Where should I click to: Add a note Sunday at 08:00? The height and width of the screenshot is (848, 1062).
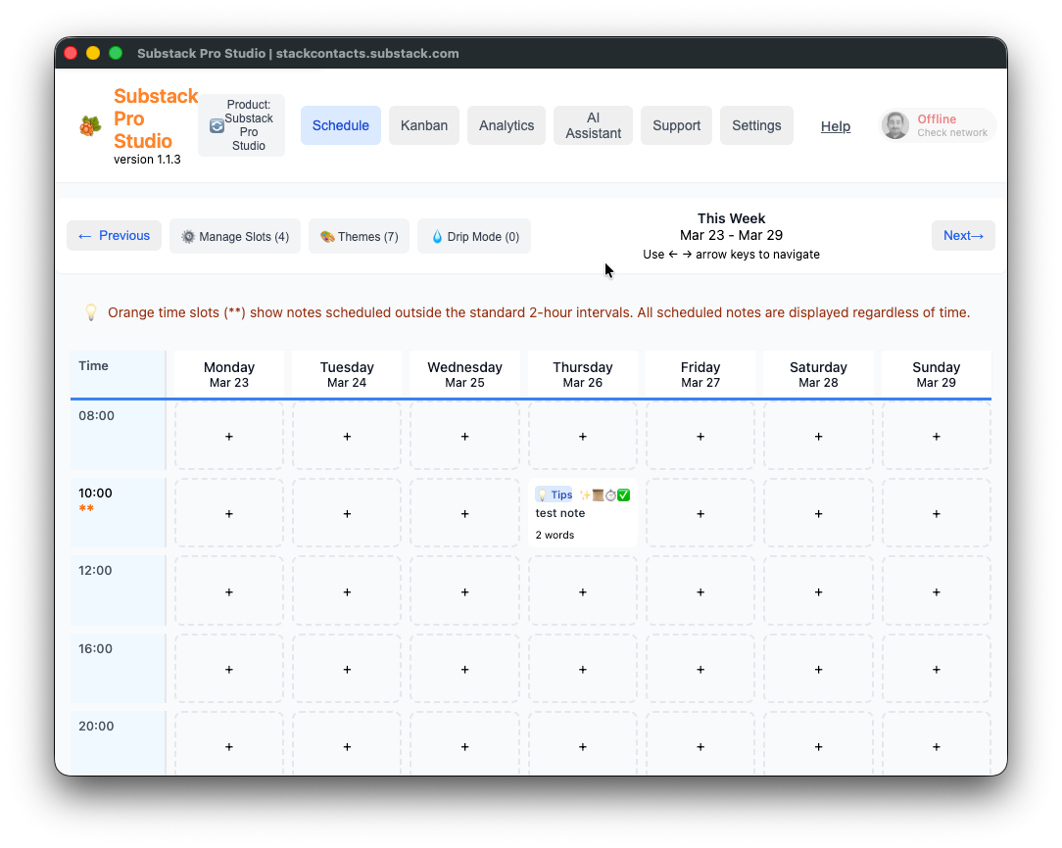tap(936, 437)
